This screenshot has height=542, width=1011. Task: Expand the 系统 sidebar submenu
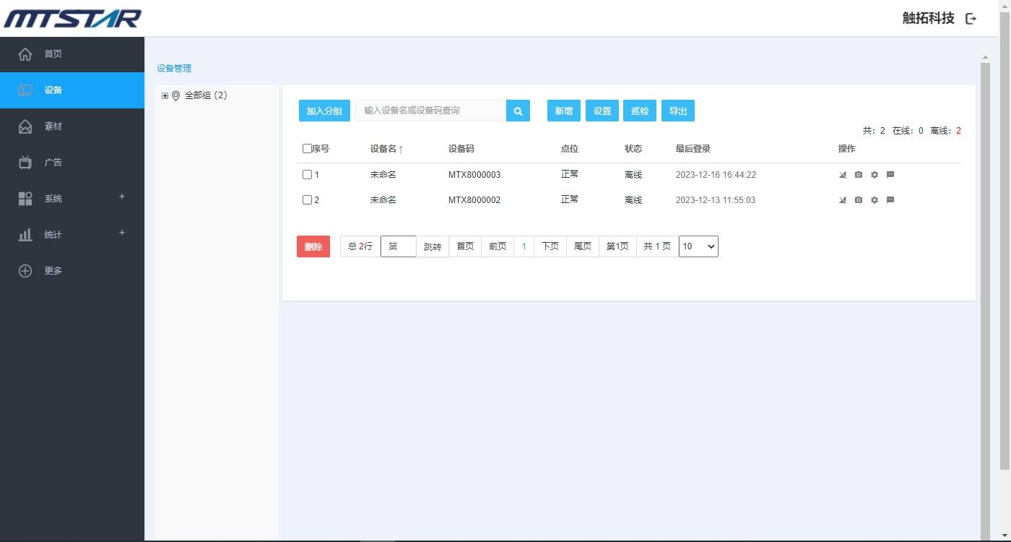pos(122,197)
